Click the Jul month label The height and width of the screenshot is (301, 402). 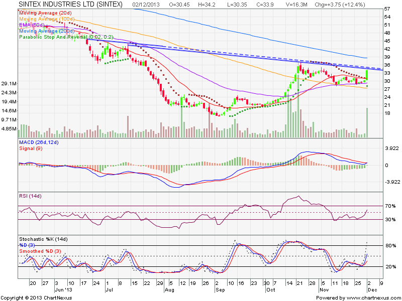pyautogui.click(x=109, y=290)
